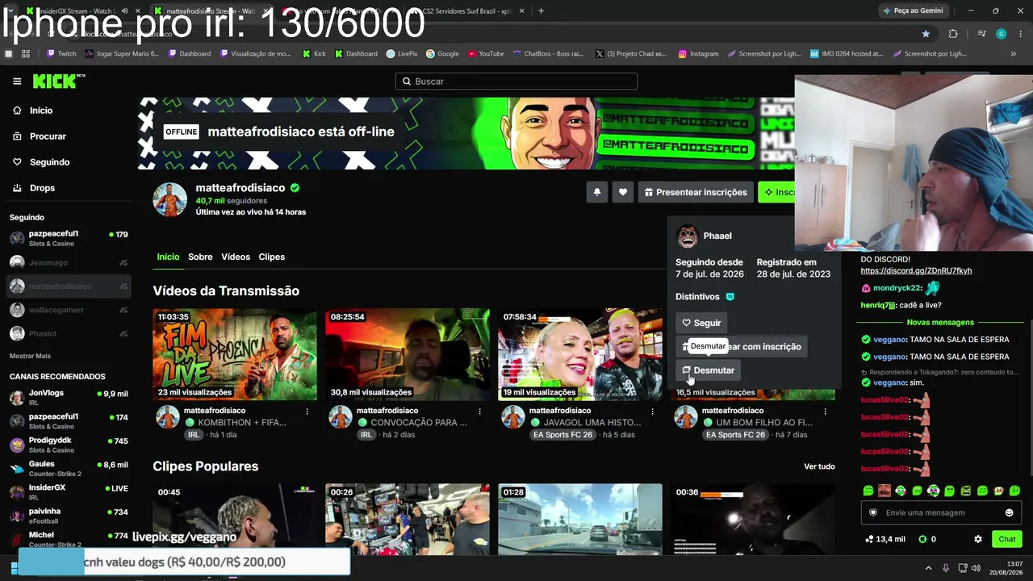Open the 08:25:54 video thumbnail
The width and height of the screenshot is (1033, 581).
pyautogui.click(x=408, y=354)
